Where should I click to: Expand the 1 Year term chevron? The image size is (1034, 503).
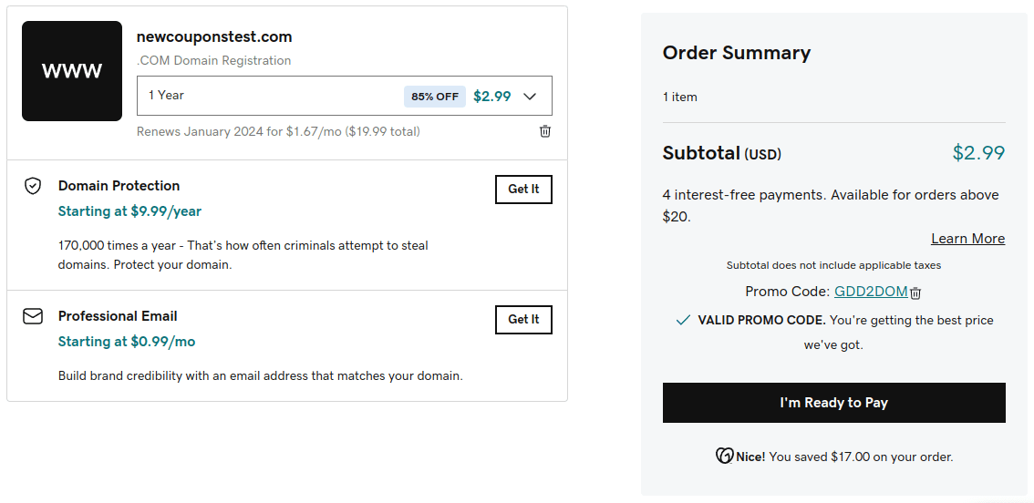click(530, 96)
